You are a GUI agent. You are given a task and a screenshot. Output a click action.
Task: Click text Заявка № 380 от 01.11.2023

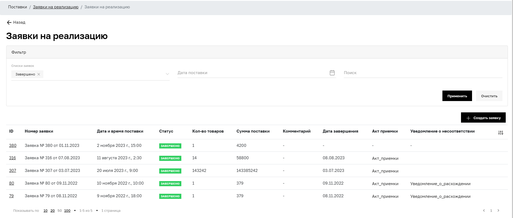[52, 146]
